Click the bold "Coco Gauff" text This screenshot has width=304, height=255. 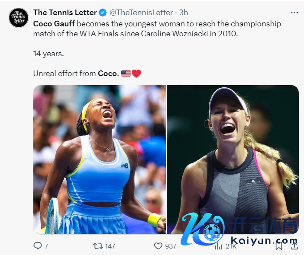point(54,23)
